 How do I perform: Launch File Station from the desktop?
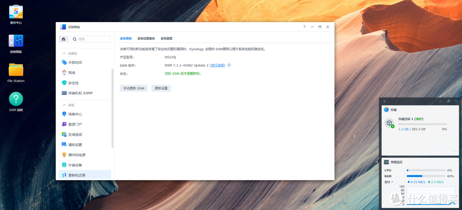point(16,70)
